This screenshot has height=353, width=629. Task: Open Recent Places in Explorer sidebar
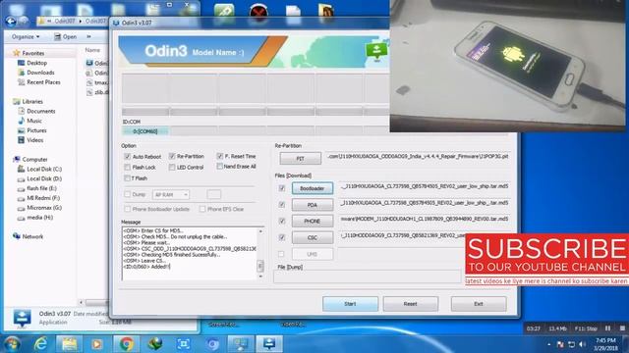coord(43,82)
